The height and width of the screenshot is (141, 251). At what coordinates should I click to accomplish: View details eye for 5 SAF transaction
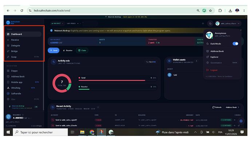(235, 125)
